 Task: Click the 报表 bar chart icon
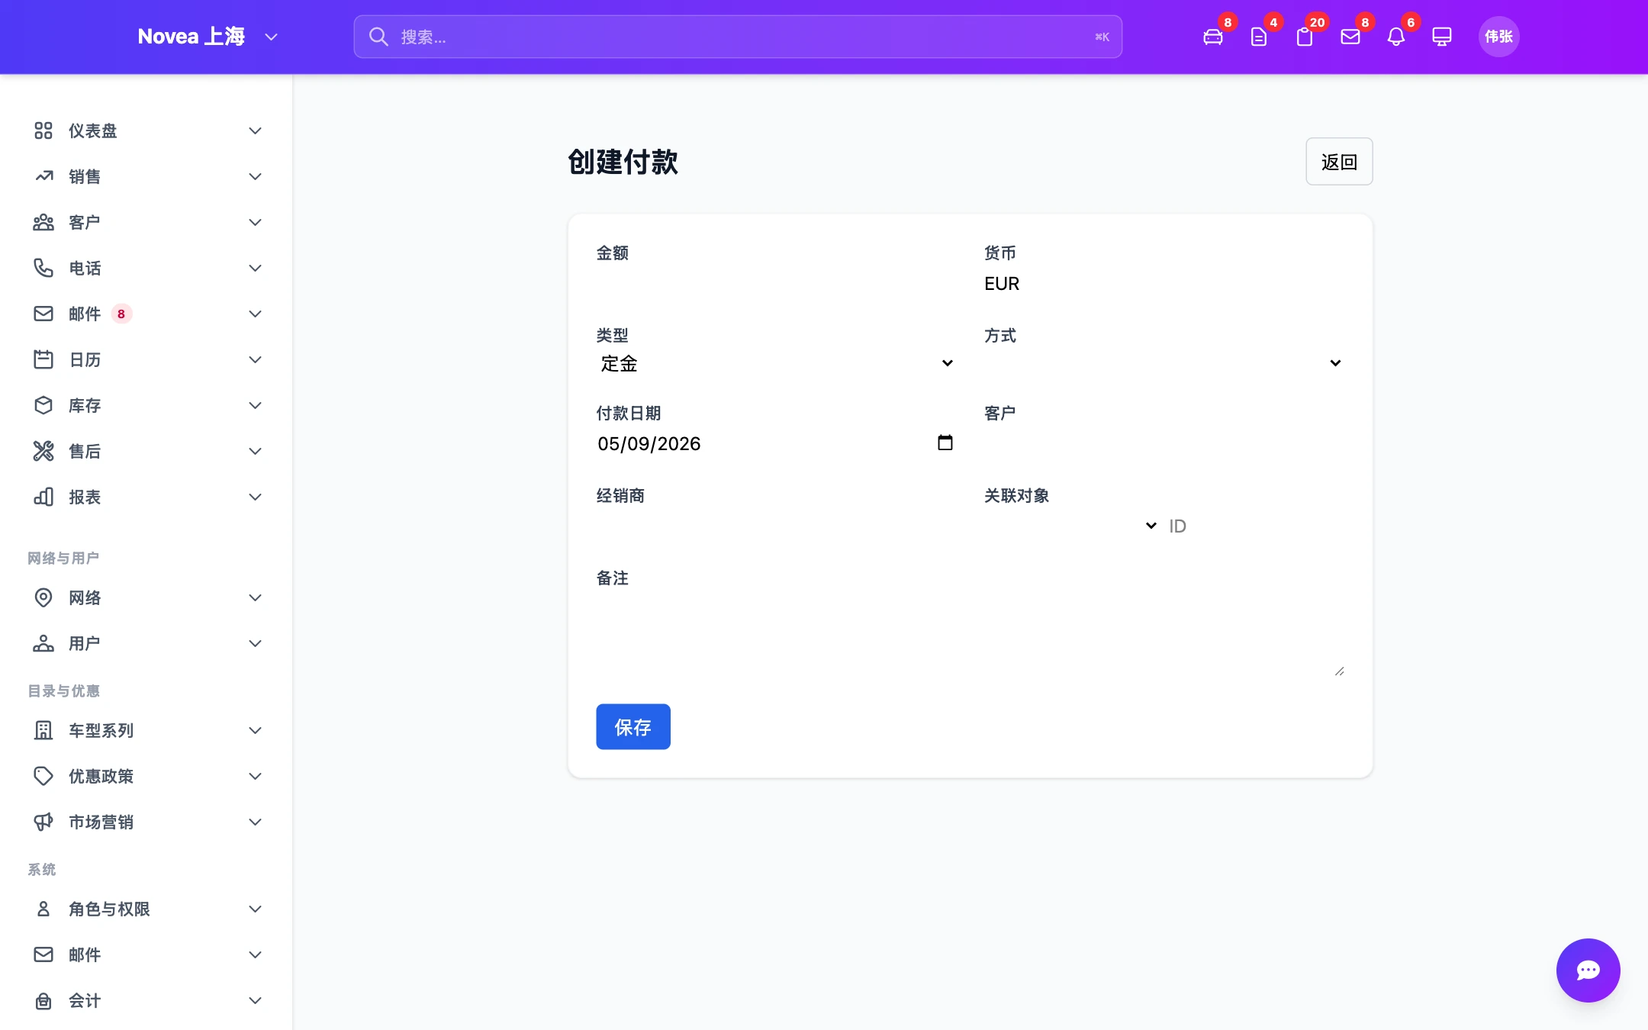point(43,497)
